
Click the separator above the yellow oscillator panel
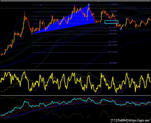pyautogui.click(x=75, y=70)
